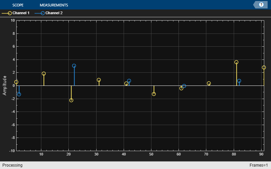Open the help question mark icon
The image size is (271, 169).
coord(261,5)
